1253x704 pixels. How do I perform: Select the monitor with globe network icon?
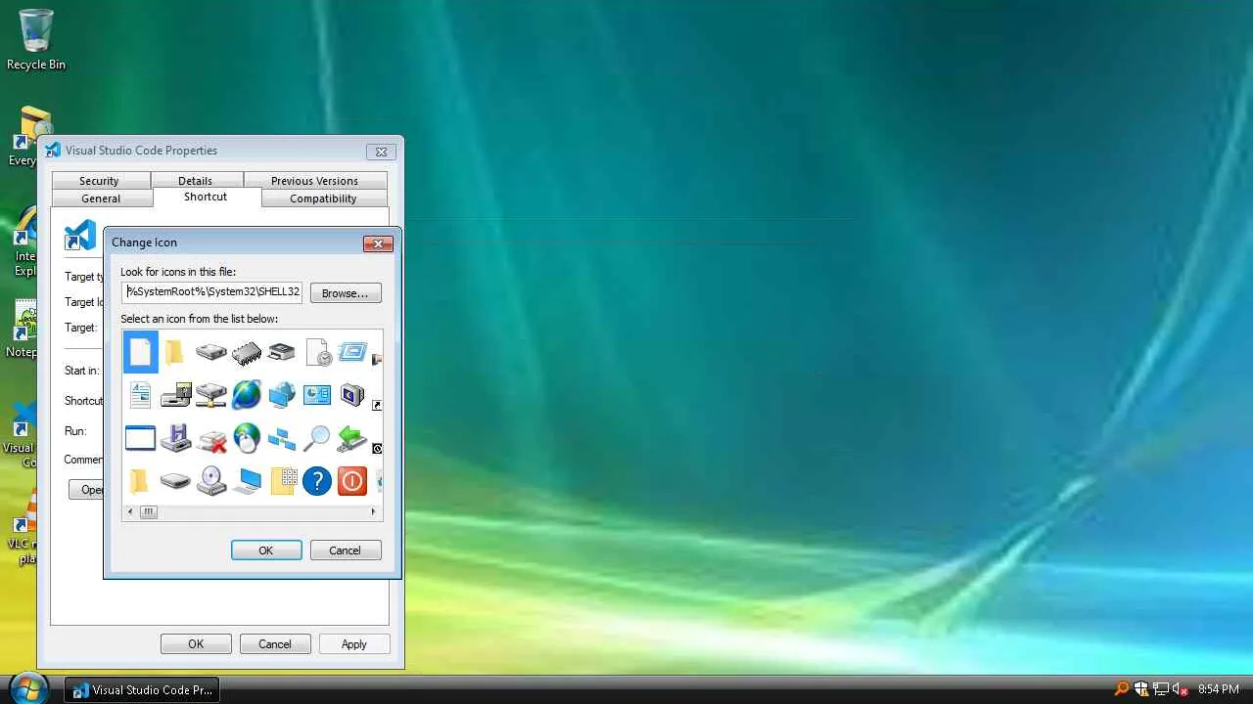[282, 395]
